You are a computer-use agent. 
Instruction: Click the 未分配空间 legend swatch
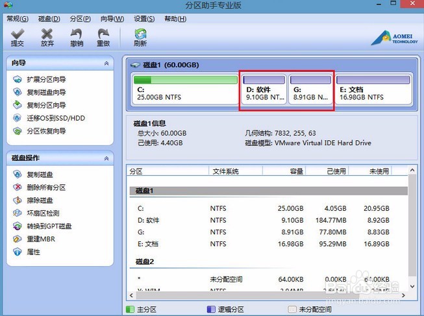click(x=292, y=310)
